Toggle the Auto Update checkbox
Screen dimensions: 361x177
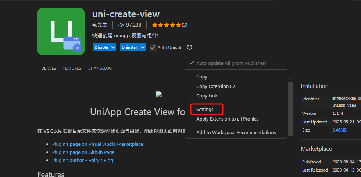(153, 48)
